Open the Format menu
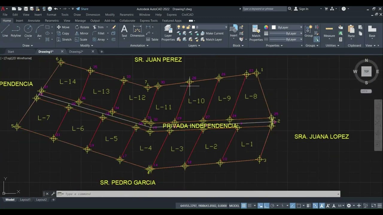The width and height of the screenshot is (383, 215). tap(51, 15)
